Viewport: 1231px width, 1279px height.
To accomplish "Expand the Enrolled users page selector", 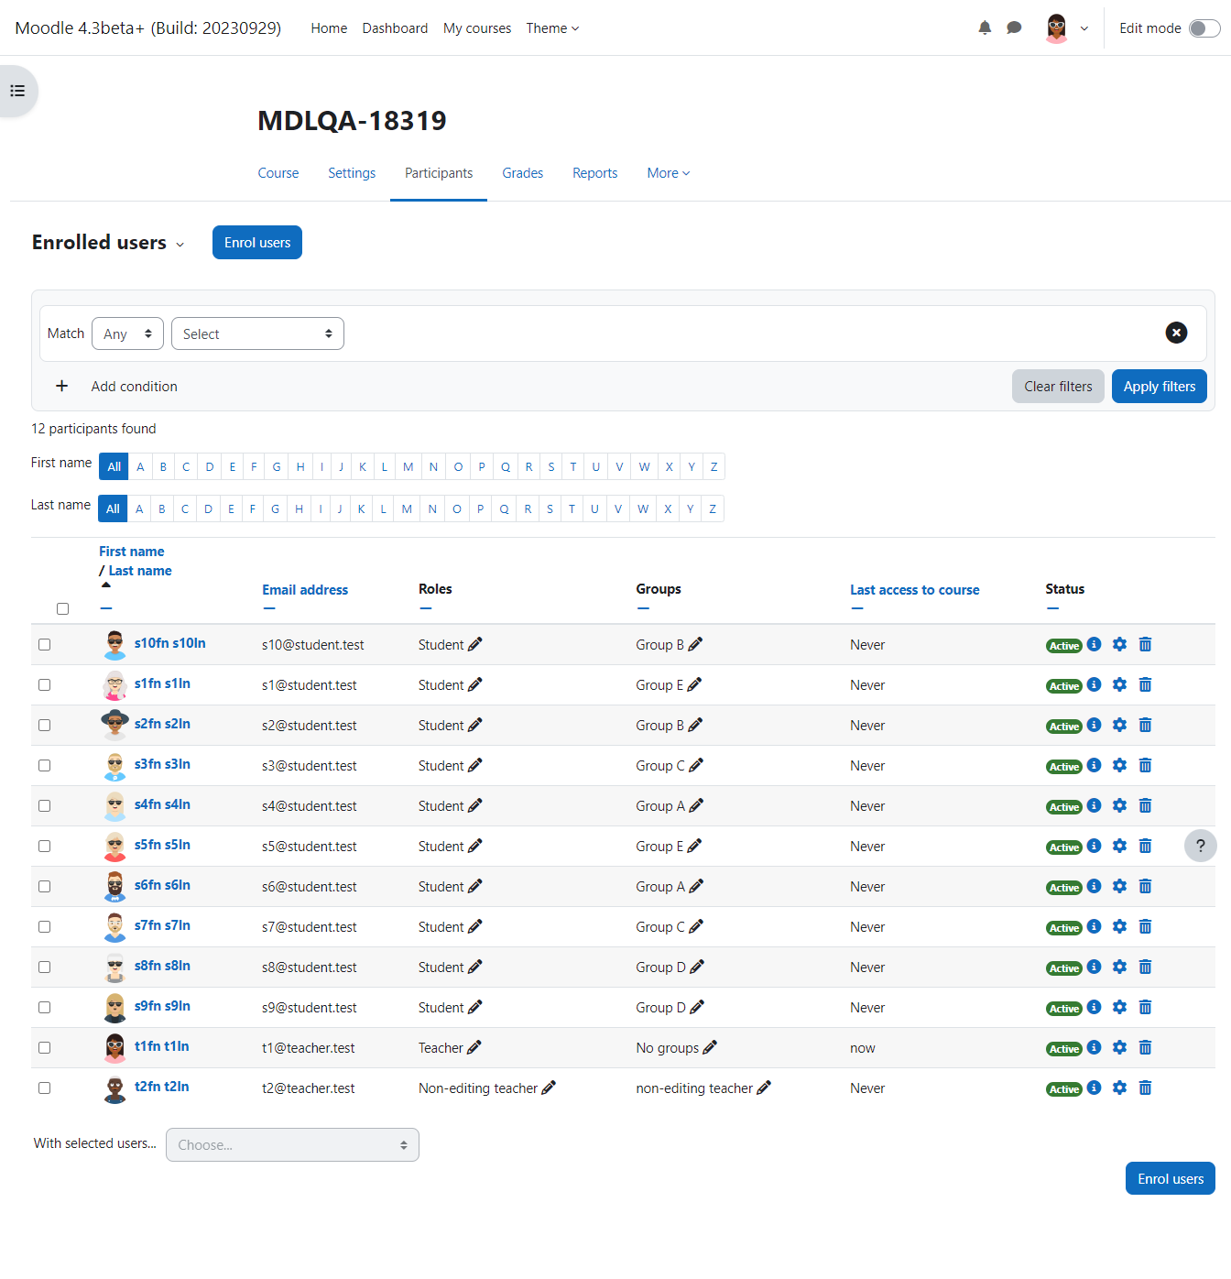I will point(180,245).
